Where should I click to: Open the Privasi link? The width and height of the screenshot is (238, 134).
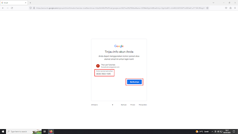(133, 105)
